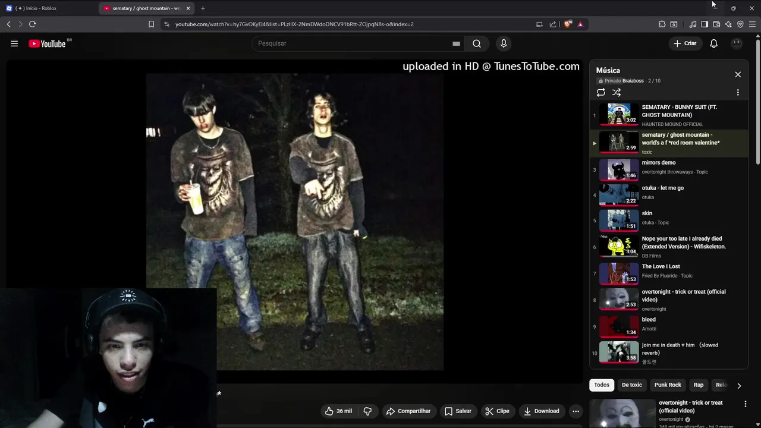The image size is (761, 428).
Task: Select Nope your too late I already died
Action: [669, 246]
